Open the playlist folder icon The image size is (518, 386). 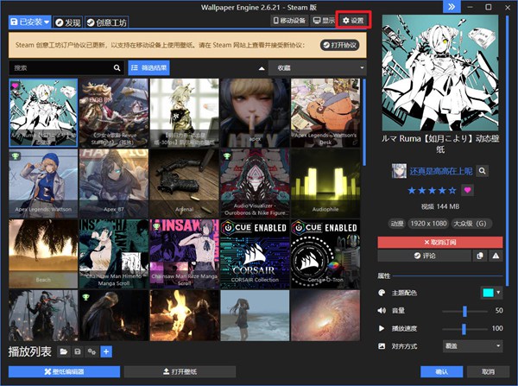pos(62,351)
